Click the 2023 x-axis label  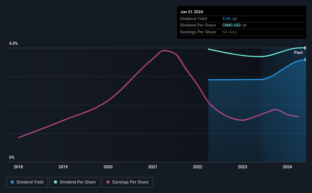pyautogui.click(x=242, y=167)
